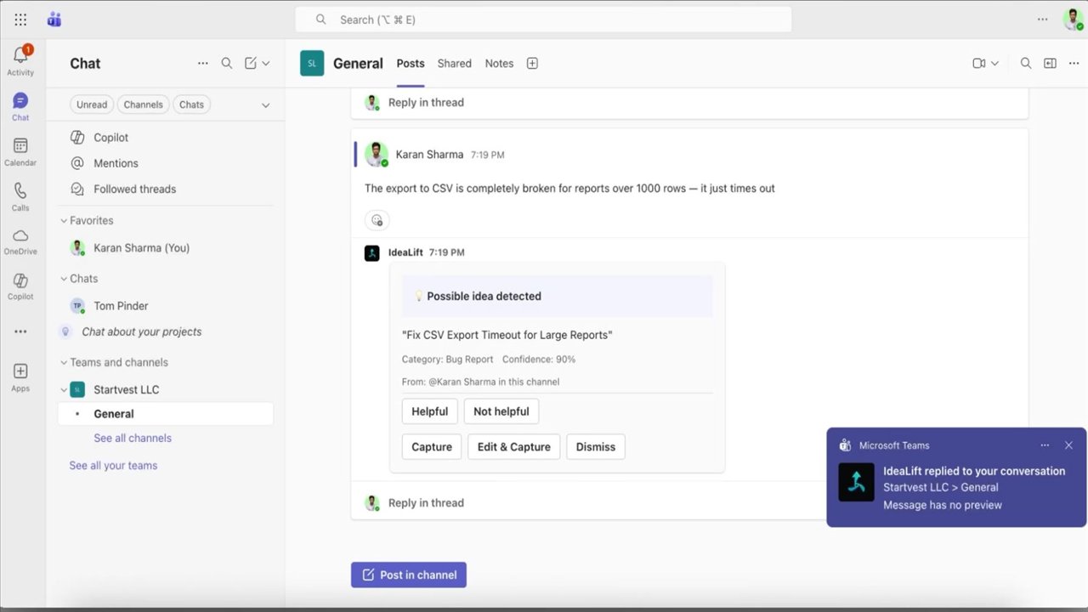Screen dimensions: 1088x612
Task: Open the See all your teams link
Action: [x=113, y=465]
